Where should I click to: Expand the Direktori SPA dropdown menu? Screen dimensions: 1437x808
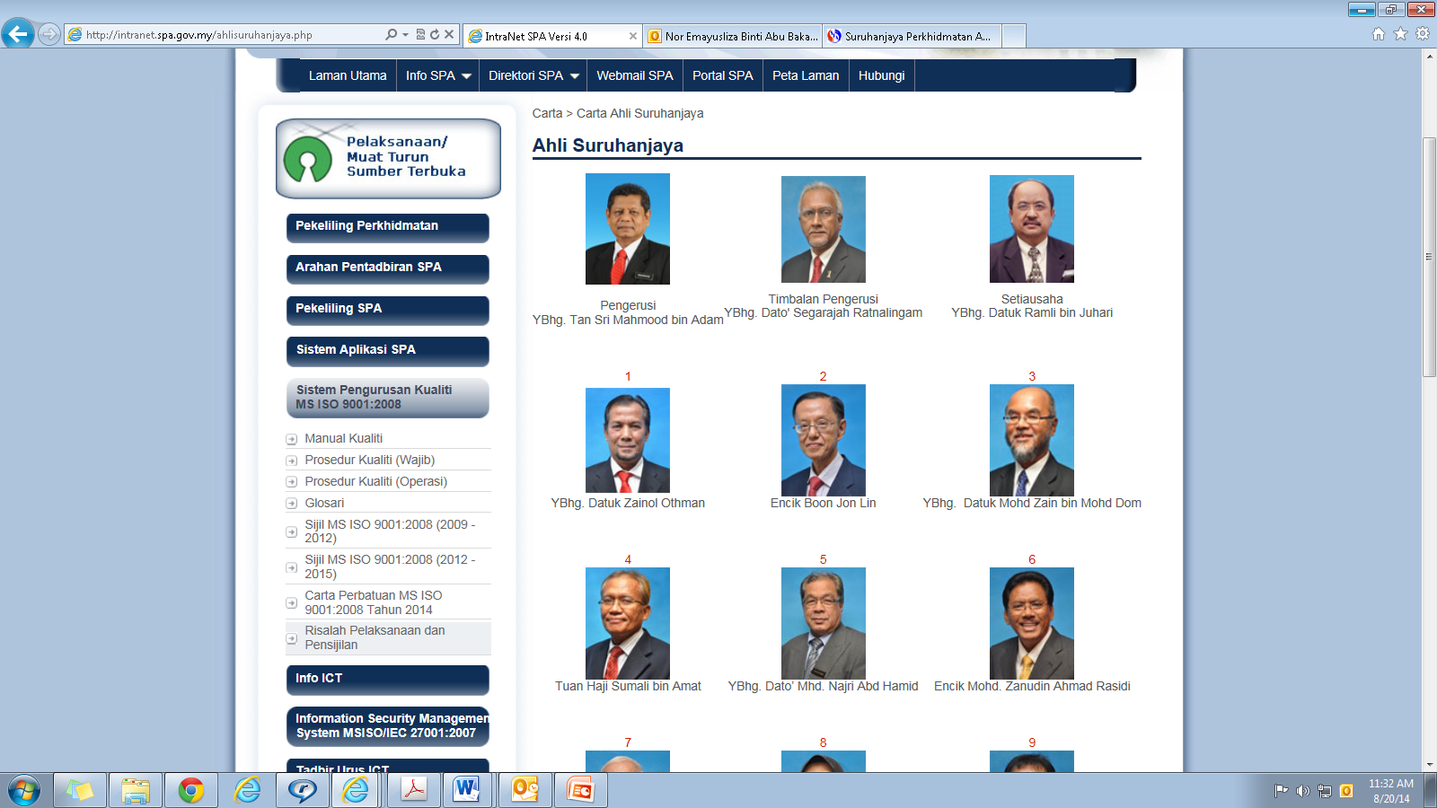pyautogui.click(x=533, y=75)
